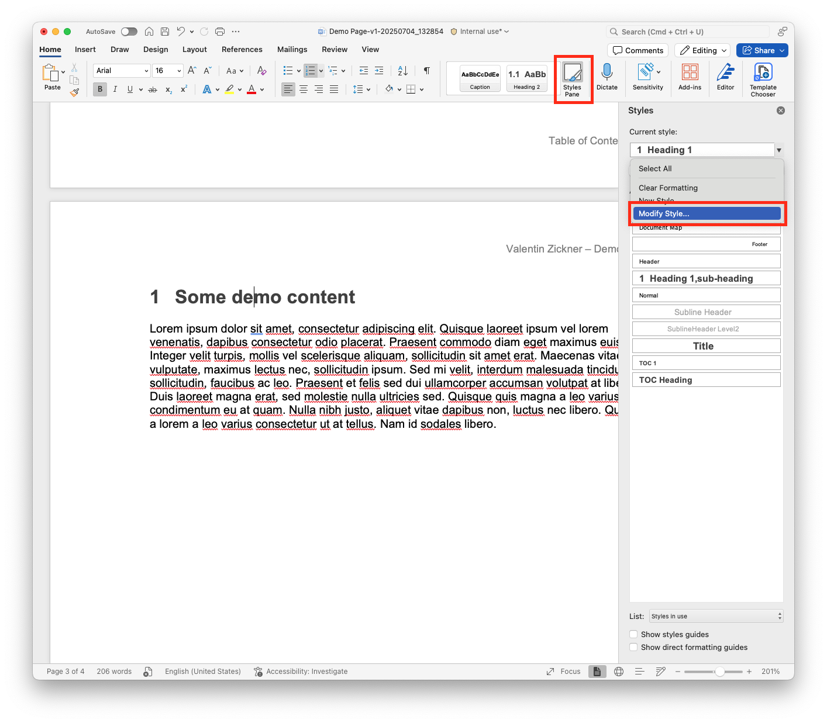Switch to the References ribbon tab
The height and width of the screenshot is (723, 827).
(x=242, y=49)
